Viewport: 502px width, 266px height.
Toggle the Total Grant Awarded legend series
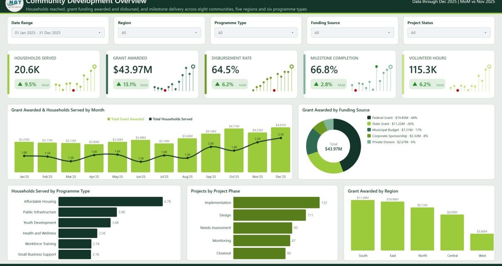(126, 119)
